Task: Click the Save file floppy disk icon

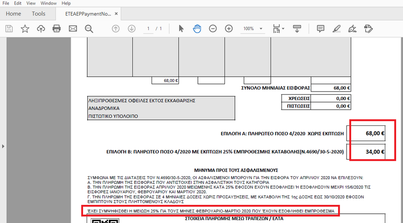Action: 9,29
